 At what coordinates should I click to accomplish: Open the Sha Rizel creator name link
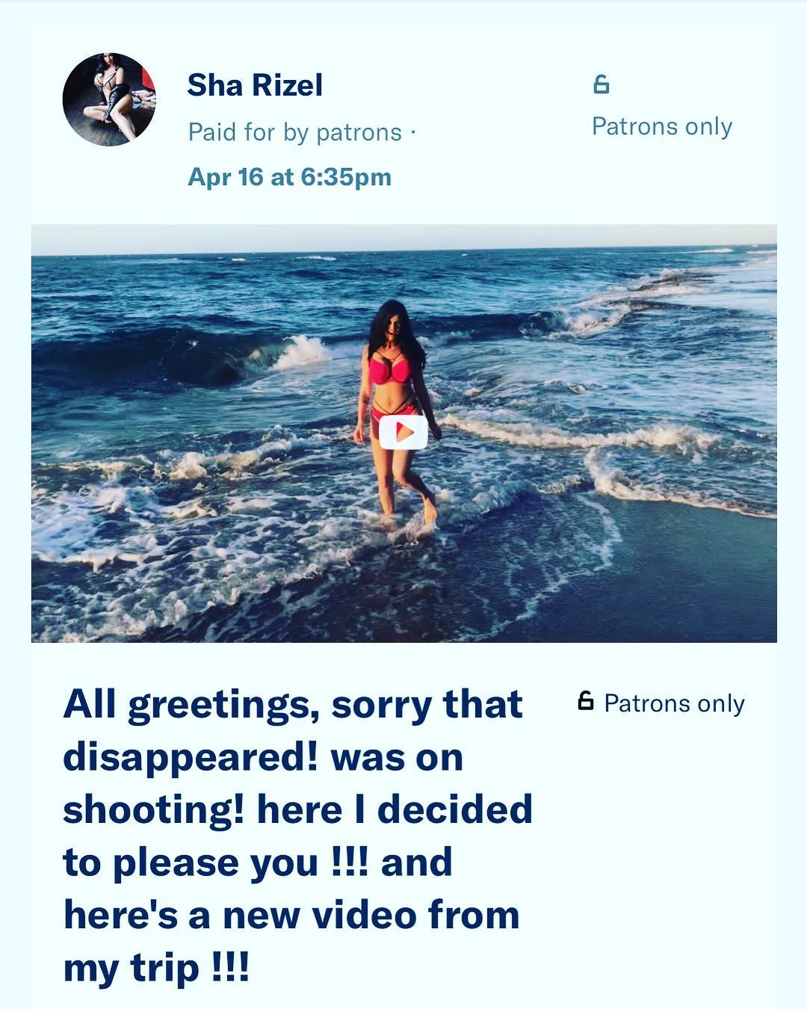pos(255,85)
